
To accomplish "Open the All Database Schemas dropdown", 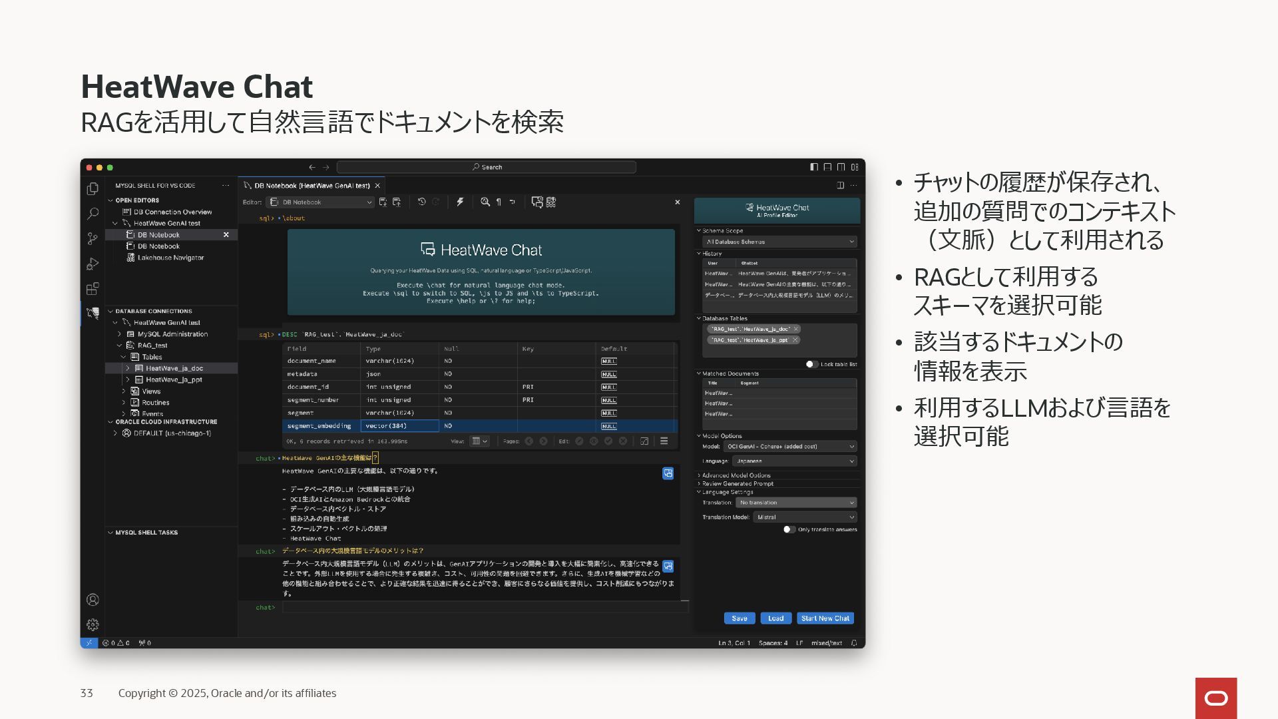I will (x=779, y=242).
